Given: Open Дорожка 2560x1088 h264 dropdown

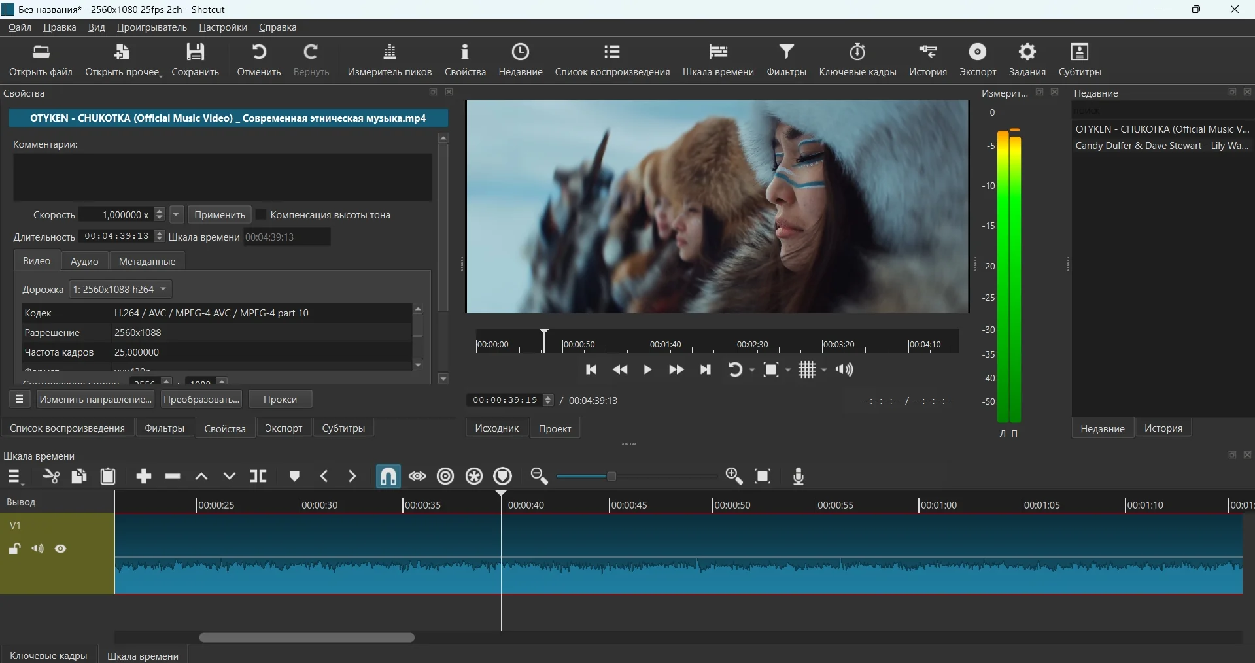Looking at the screenshot, I should 120,289.
